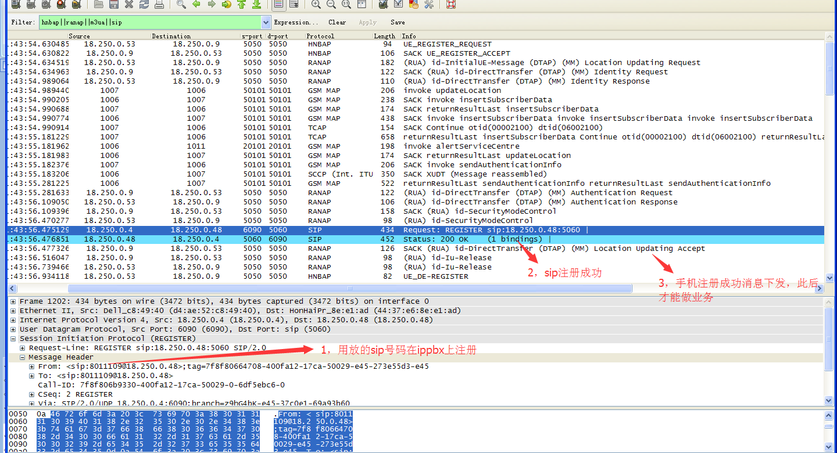
Task: Sort packets by Destination column
Action: 196,36
